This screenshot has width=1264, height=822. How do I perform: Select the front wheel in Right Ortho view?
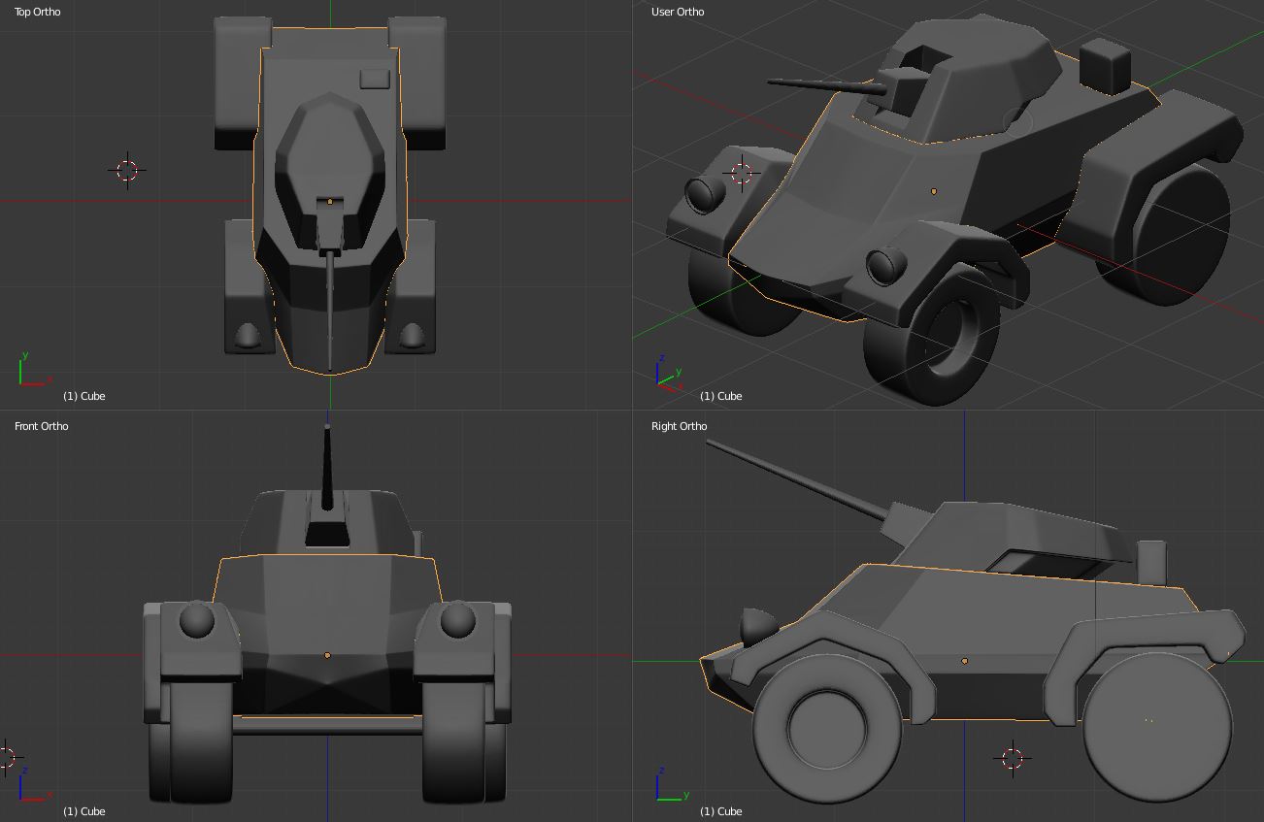[826, 726]
